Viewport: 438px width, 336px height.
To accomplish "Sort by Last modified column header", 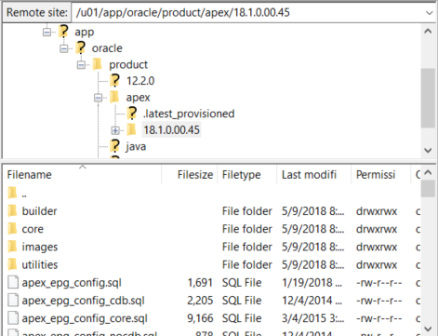I will (314, 175).
